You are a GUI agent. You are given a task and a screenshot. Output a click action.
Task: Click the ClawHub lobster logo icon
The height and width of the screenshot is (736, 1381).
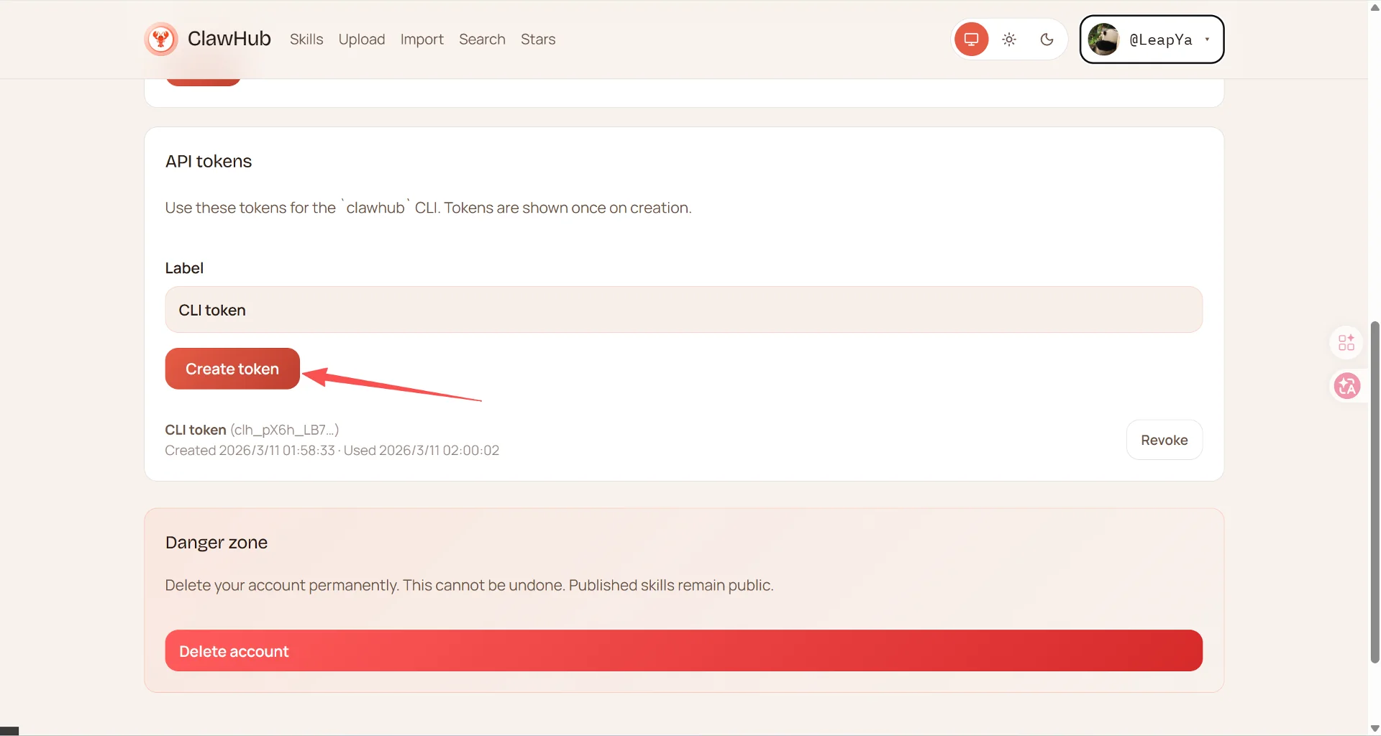pos(161,39)
